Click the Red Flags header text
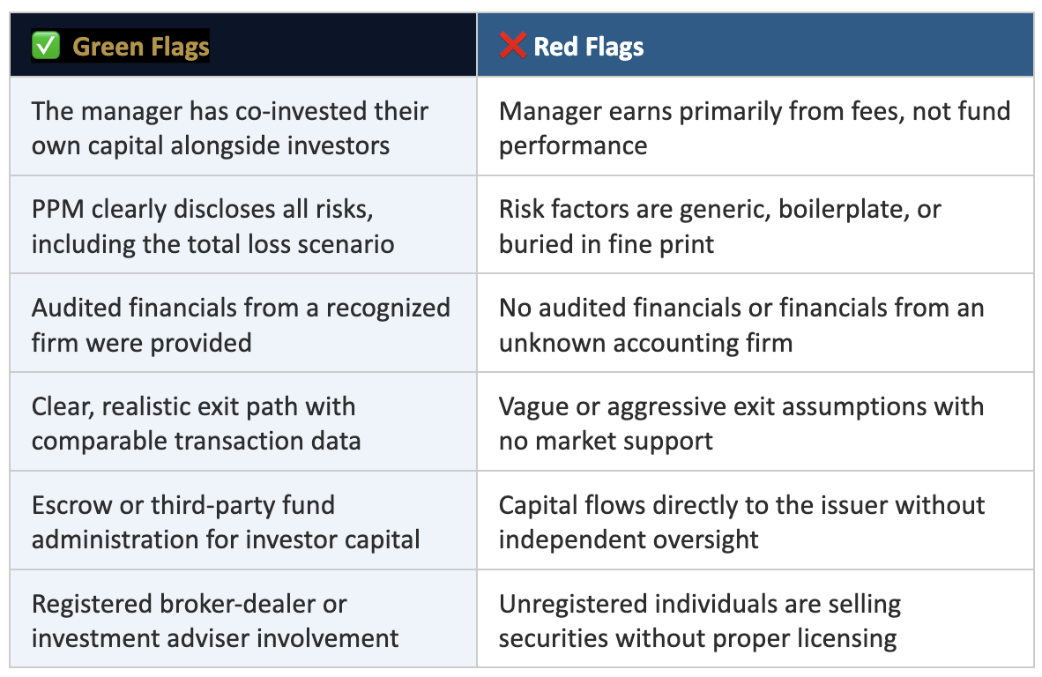The image size is (1042, 677). pos(589,46)
